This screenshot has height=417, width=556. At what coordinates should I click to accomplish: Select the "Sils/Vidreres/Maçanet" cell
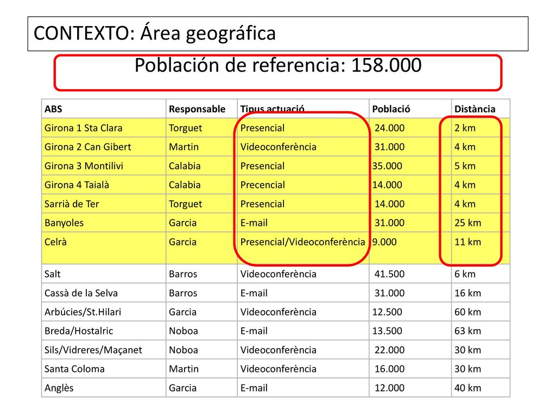click(93, 350)
